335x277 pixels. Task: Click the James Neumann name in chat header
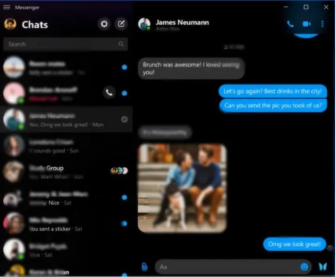coord(182,22)
